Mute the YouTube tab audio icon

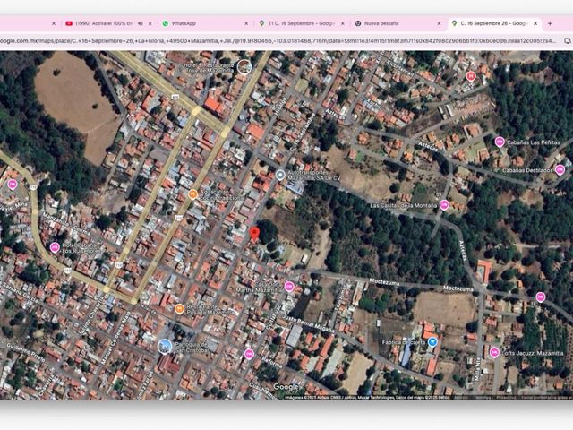141,23
